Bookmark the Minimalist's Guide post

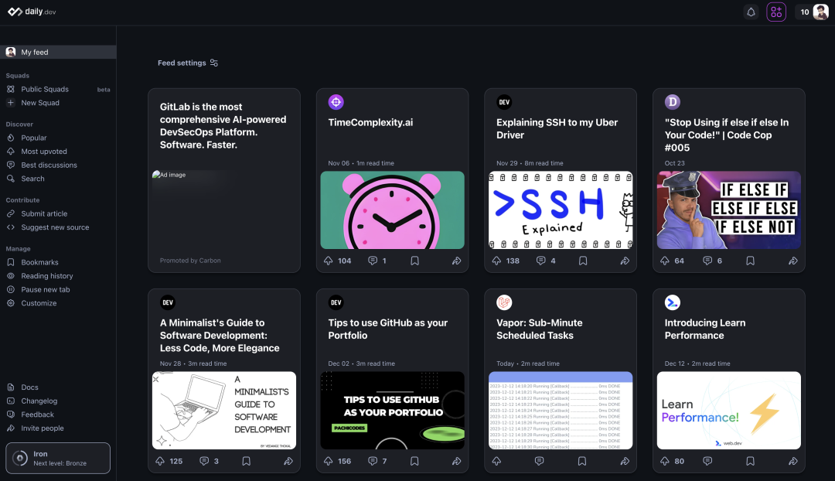point(246,461)
